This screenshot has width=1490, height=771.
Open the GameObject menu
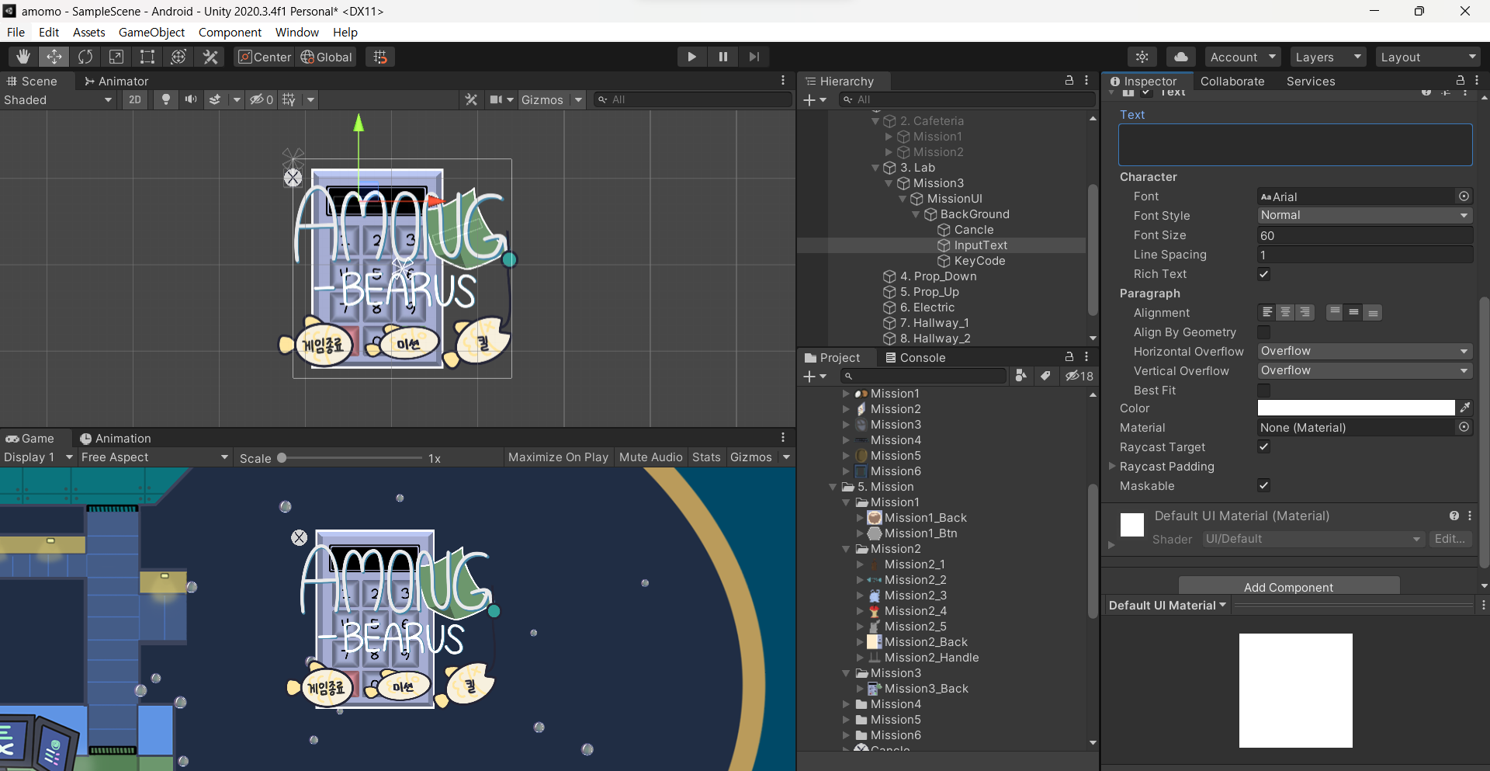(151, 32)
